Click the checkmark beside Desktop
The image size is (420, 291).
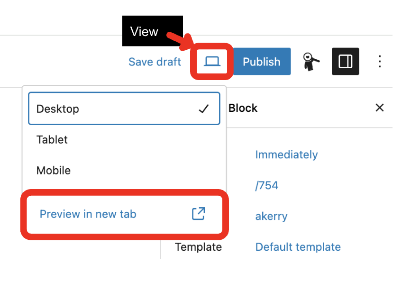pos(204,109)
